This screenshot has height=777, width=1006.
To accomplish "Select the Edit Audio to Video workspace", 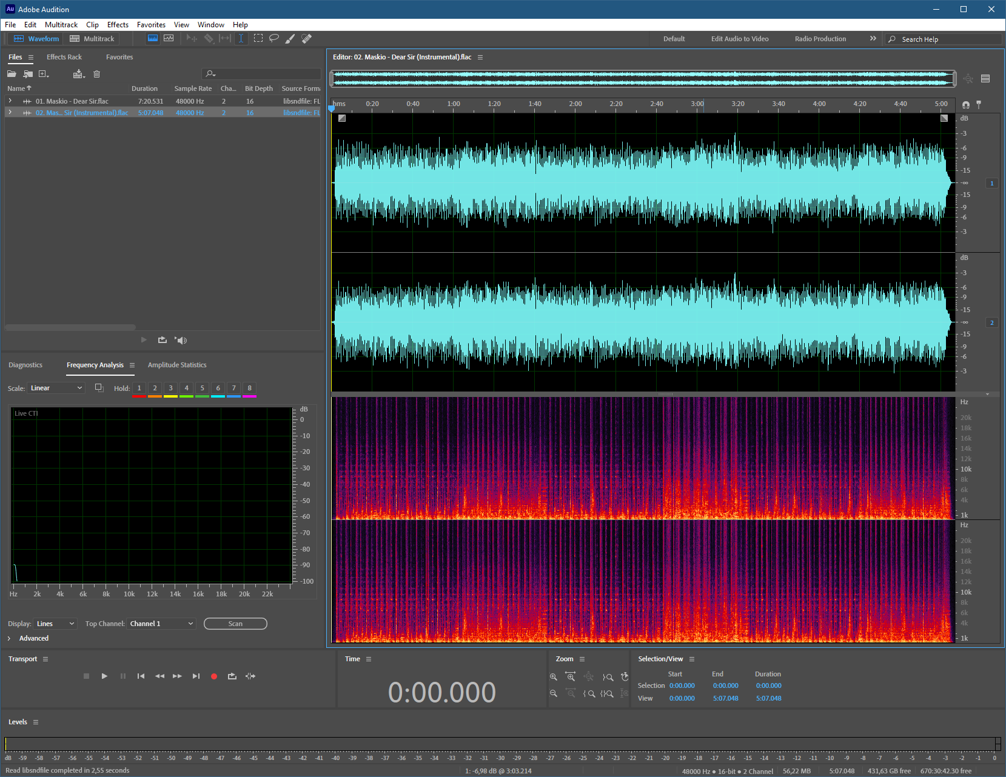I will [x=740, y=39].
